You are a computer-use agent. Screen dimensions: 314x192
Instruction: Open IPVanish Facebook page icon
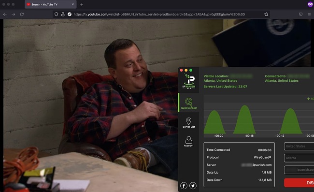point(184,186)
